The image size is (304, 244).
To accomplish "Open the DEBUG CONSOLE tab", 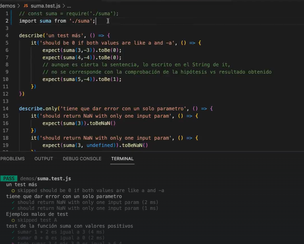I will (x=82, y=159).
